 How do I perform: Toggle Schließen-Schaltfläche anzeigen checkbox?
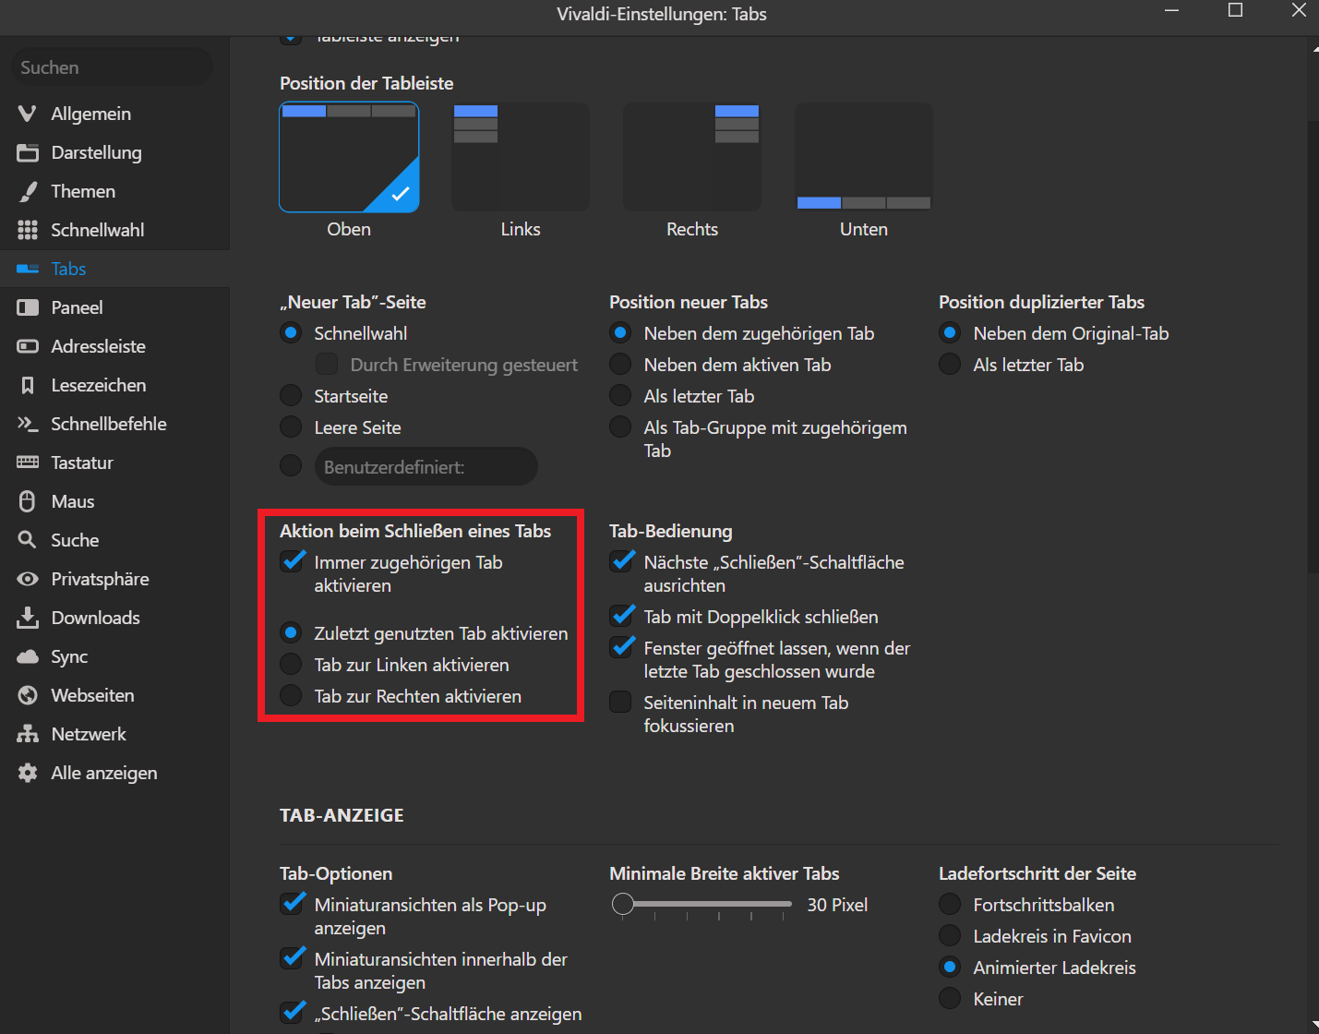coord(292,1013)
